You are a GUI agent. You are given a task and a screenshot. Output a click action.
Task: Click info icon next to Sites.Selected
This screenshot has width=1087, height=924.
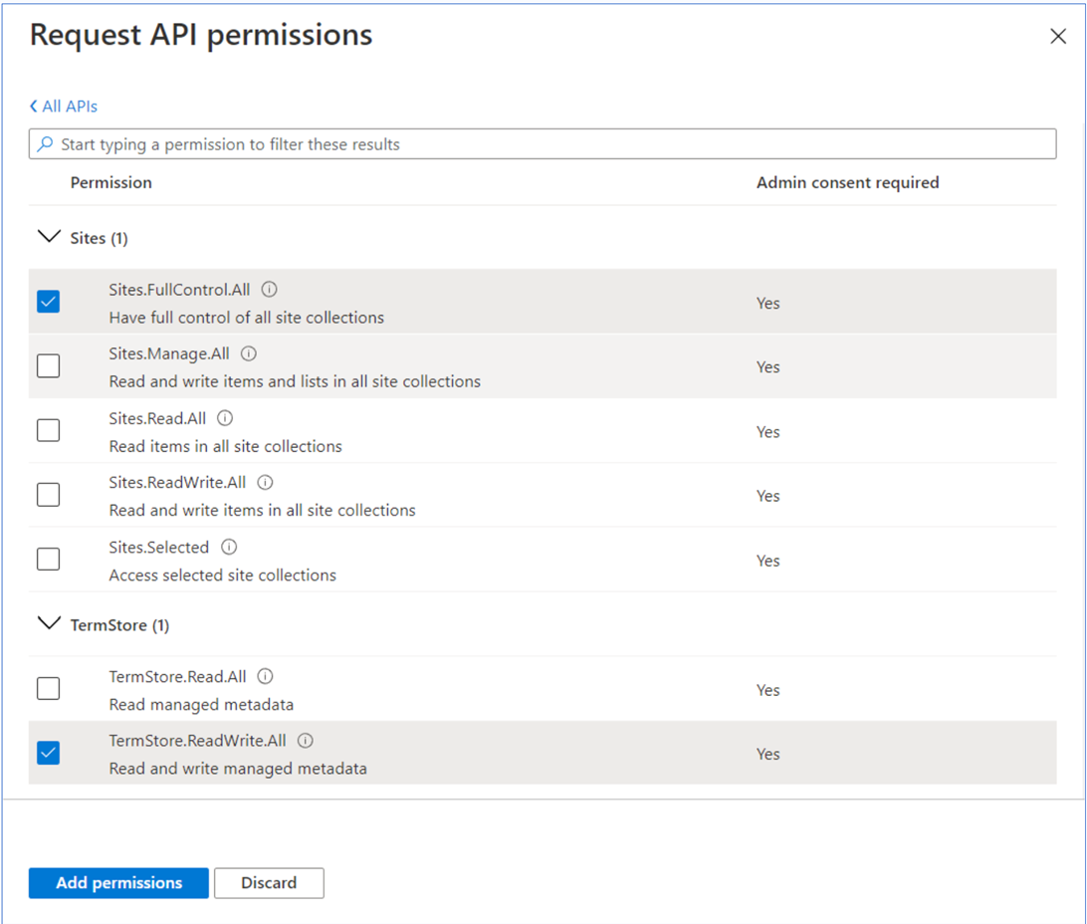click(x=229, y=547)
